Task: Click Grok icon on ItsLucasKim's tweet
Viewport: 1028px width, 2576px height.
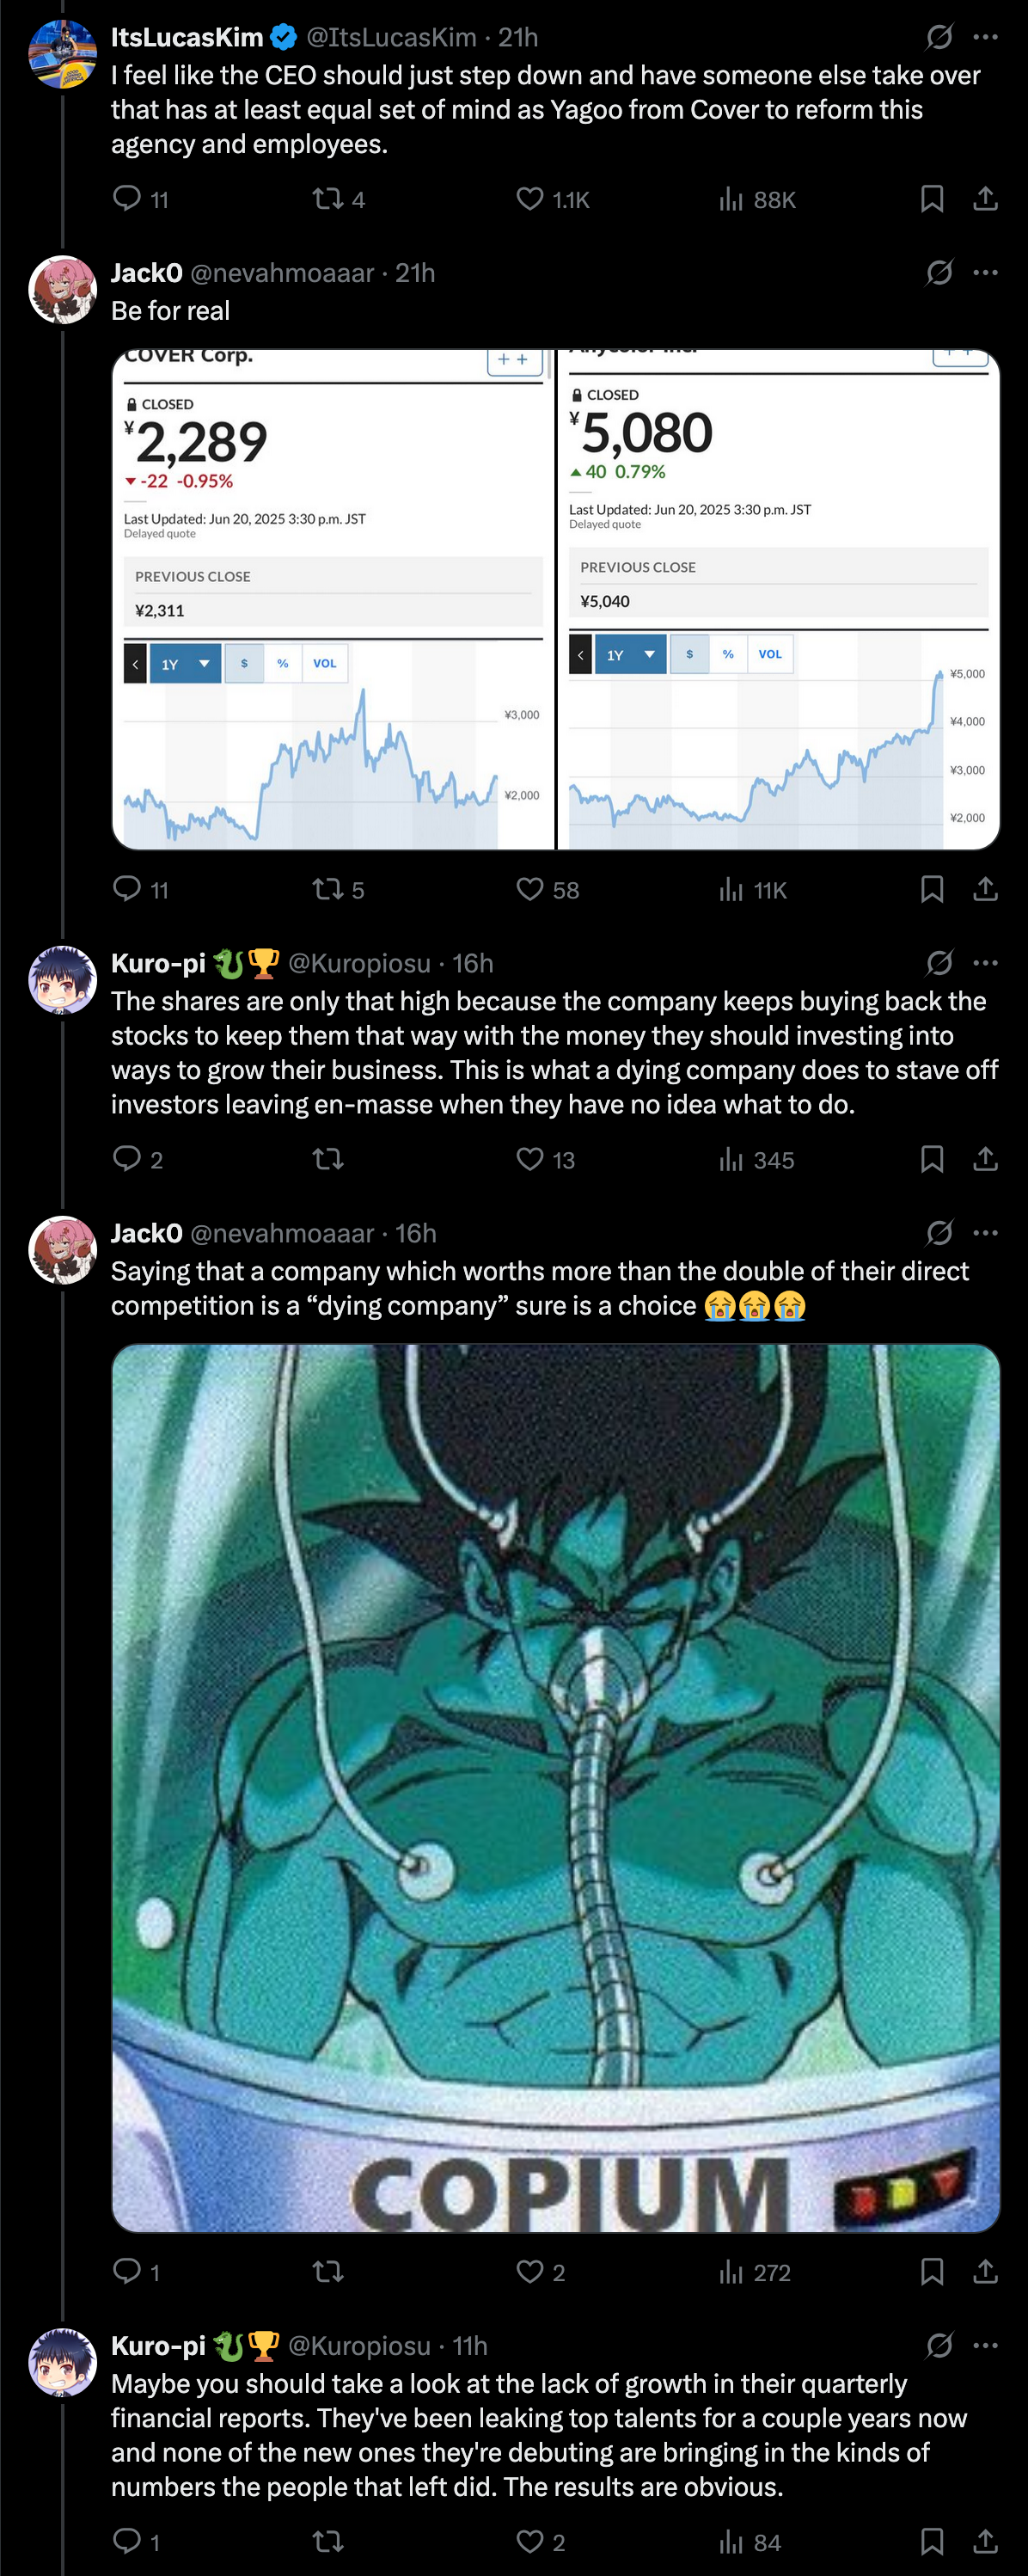Action: point(939,37)
